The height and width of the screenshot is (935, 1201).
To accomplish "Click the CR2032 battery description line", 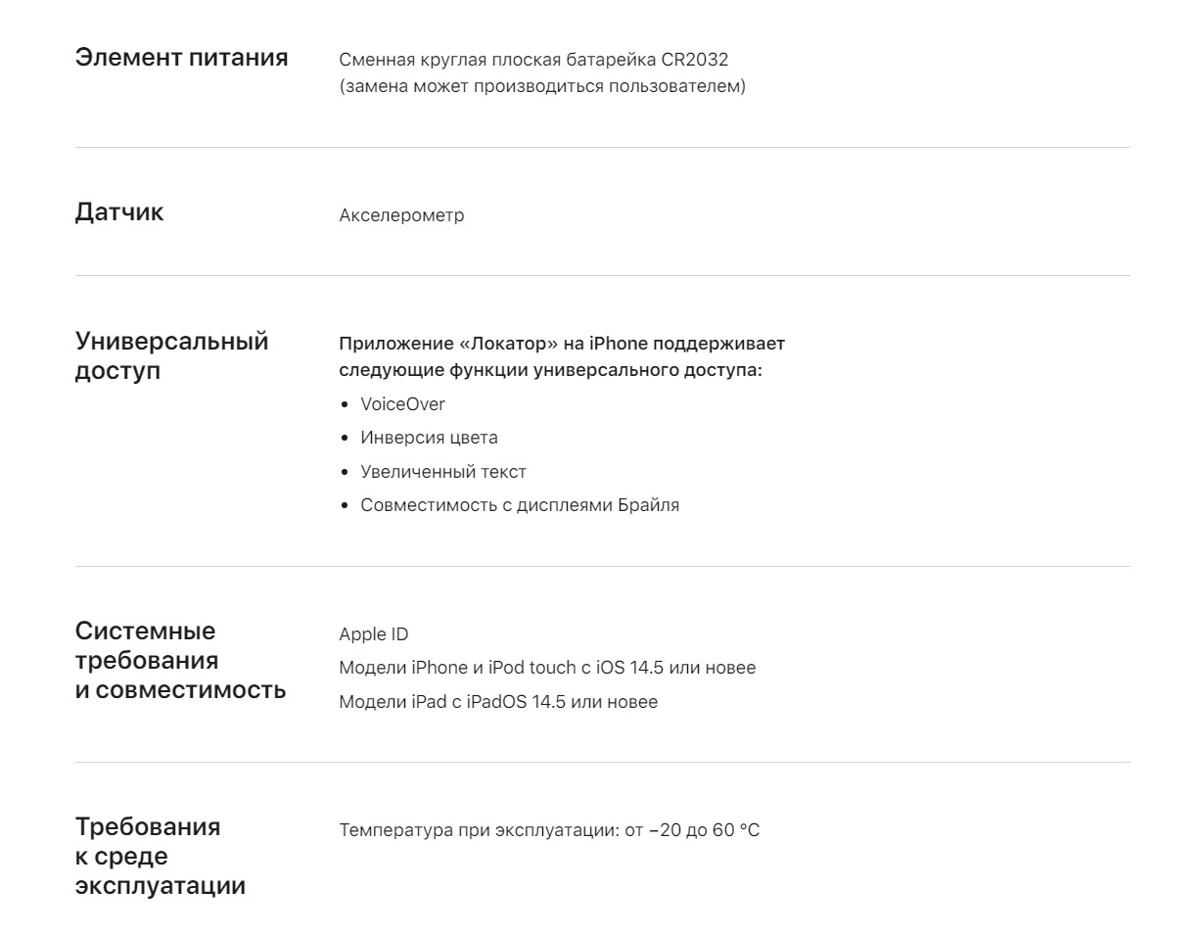I will (x=533, y=60).
